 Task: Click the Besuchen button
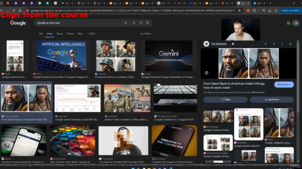[x=284, y=84]
